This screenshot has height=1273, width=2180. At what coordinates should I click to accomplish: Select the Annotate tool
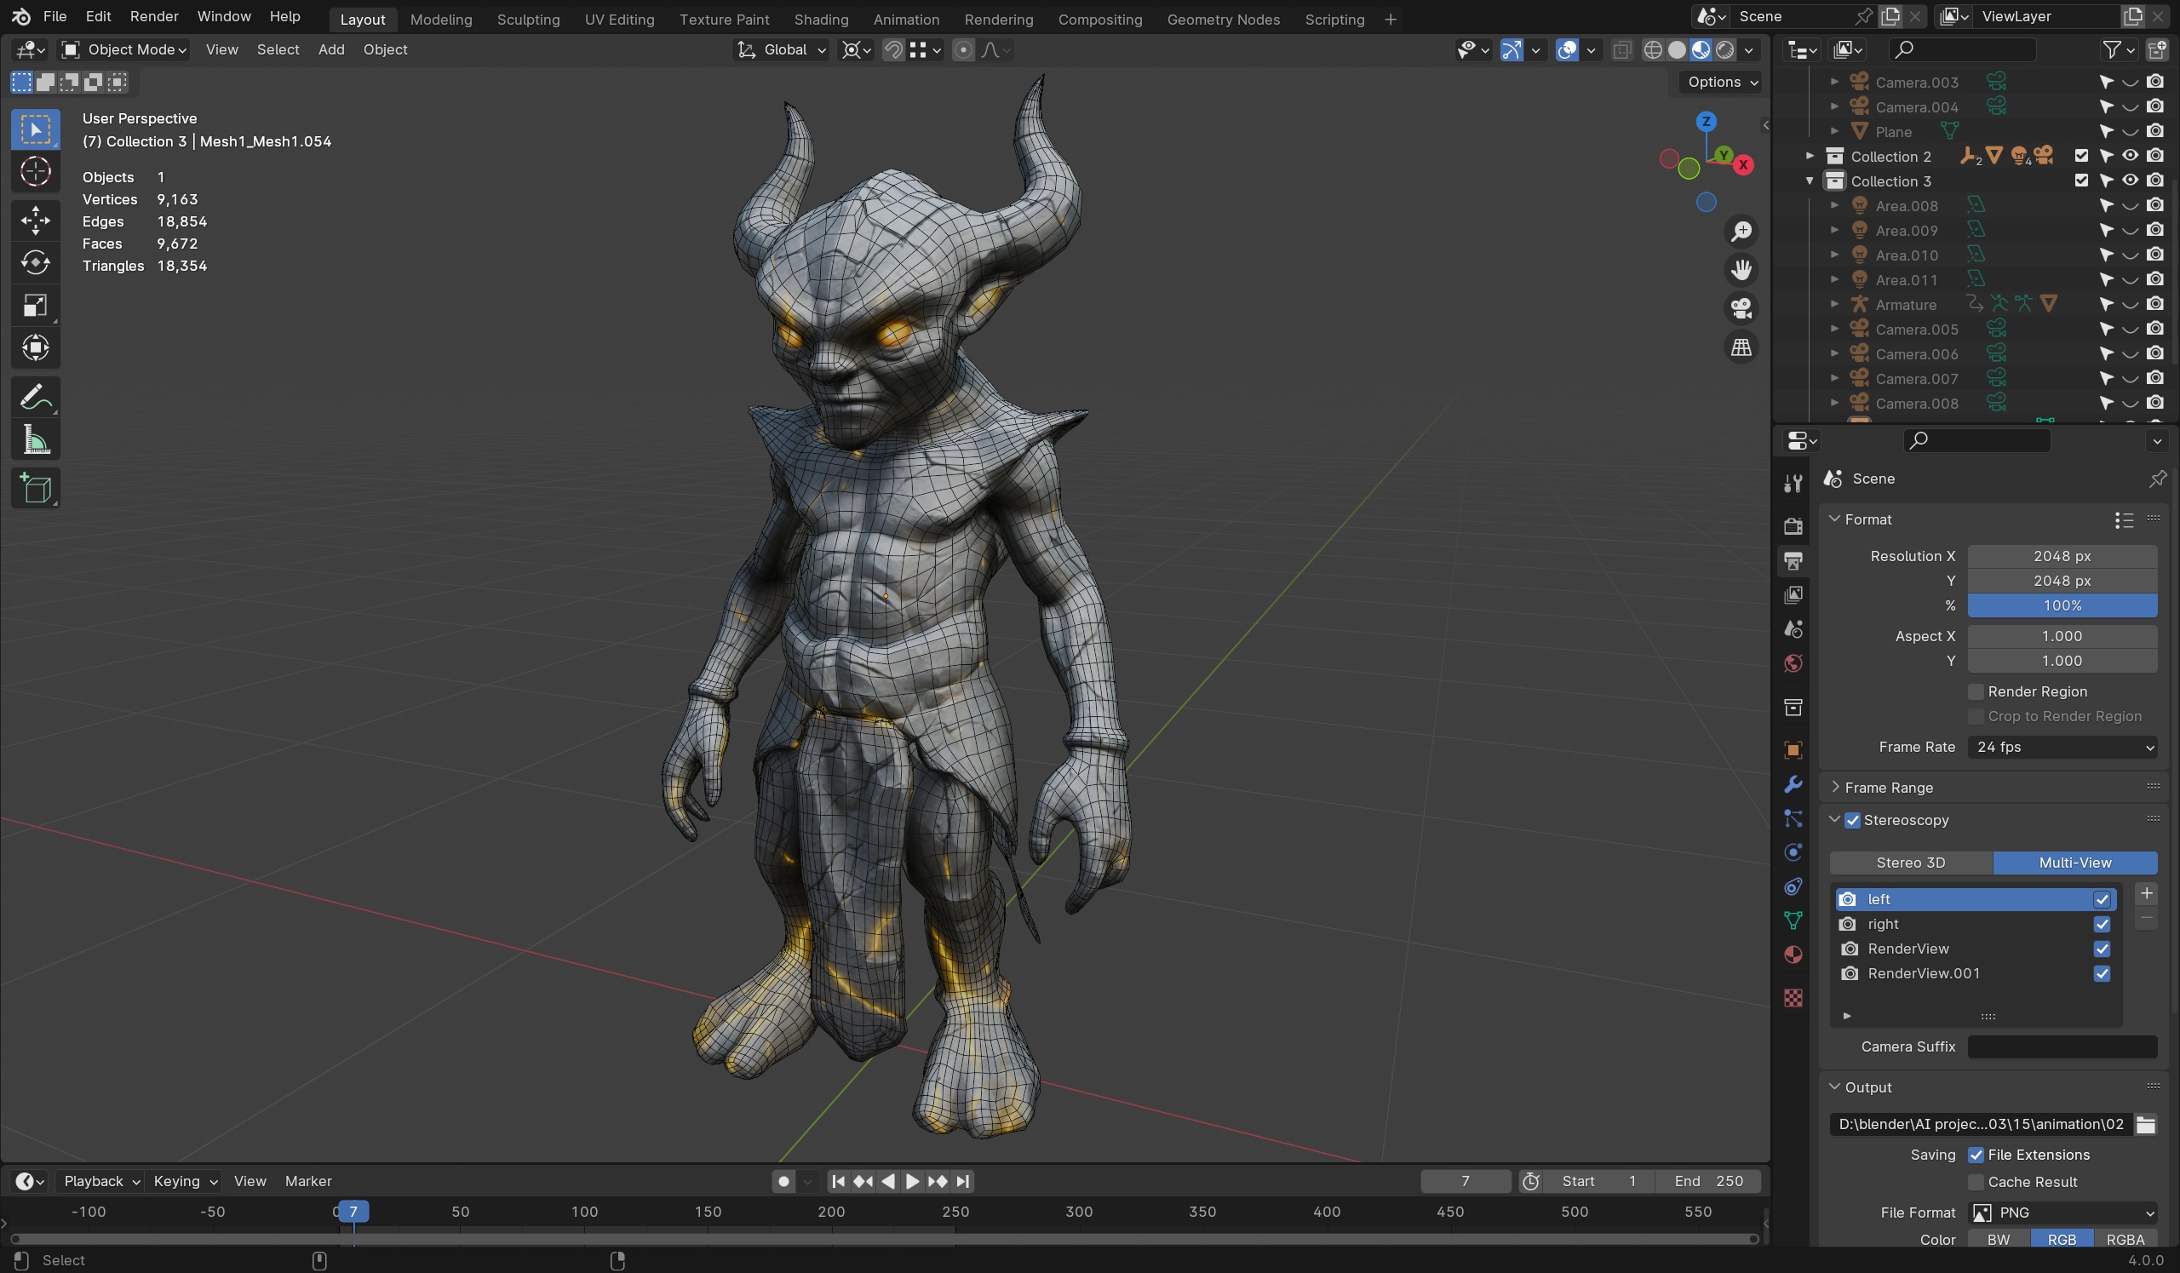pos(36,398)
